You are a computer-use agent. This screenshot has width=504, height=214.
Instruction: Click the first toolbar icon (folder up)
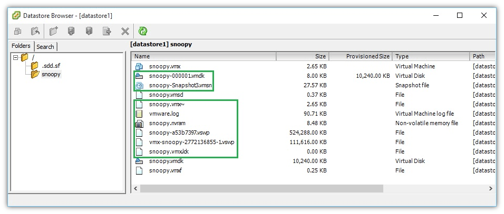tap(18, 31)
